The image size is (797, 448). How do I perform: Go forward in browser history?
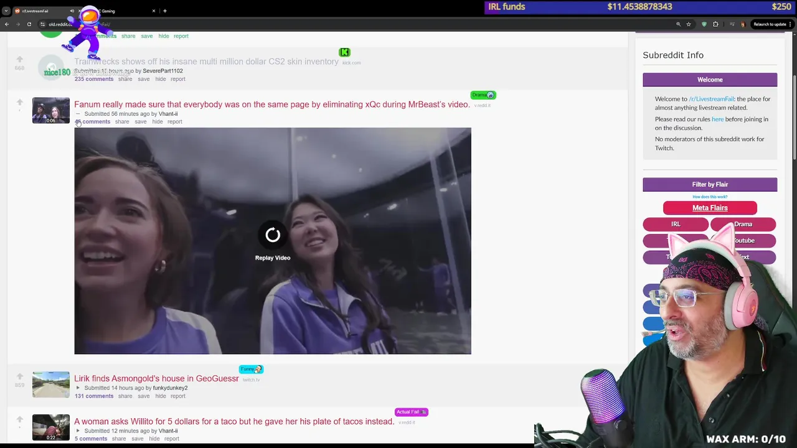click(x=18, y=24)
